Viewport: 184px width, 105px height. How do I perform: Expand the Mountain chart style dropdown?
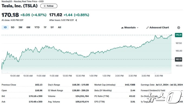[130, 27]
